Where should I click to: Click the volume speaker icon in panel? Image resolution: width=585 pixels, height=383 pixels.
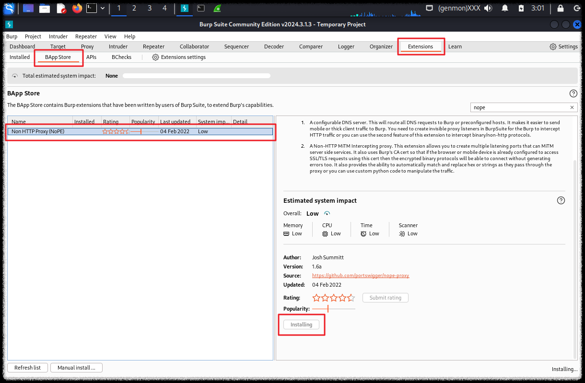pyautogui.click(x=488, y=8)
